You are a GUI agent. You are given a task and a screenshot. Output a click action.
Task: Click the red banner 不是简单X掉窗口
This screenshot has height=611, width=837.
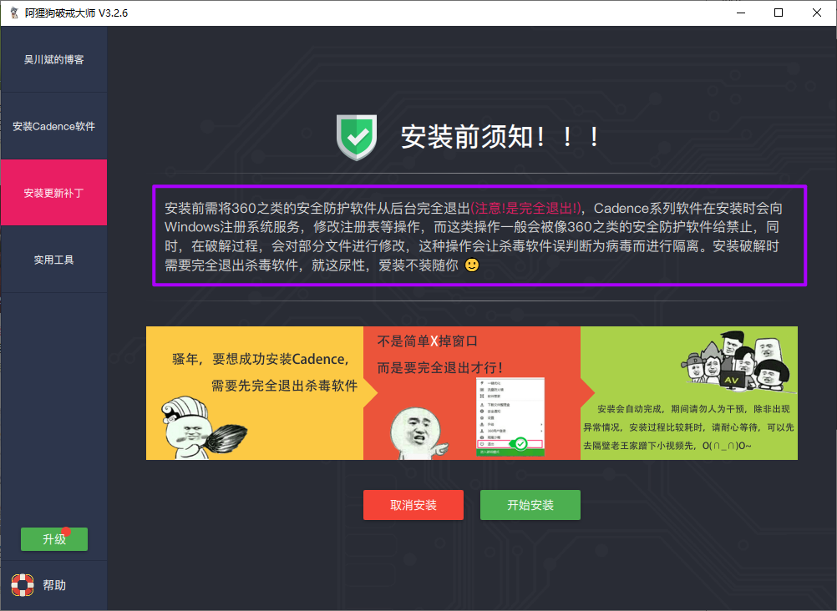click(x=472, y=393)
